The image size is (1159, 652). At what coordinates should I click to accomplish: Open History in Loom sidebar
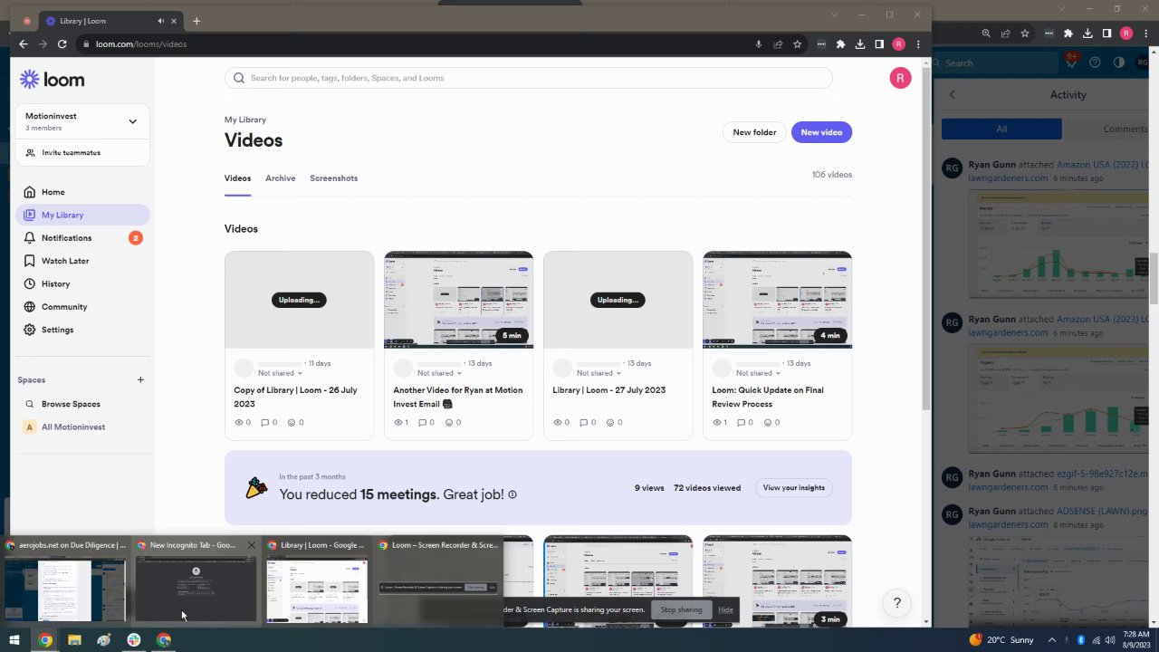coord(55,284)
